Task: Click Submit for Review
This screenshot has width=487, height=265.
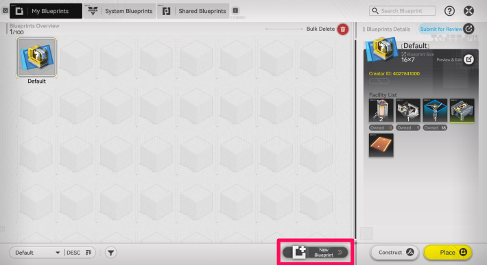Action: pos(441,29)
